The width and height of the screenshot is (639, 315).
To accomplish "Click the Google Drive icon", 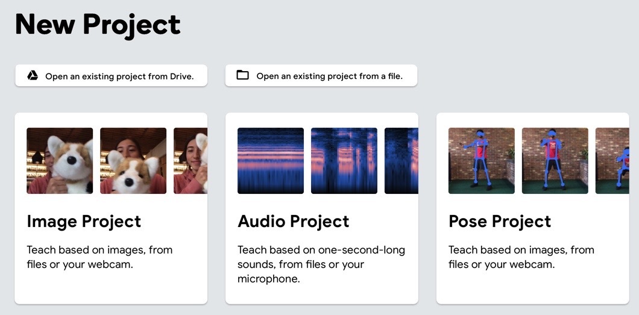I will pos(33,76).
